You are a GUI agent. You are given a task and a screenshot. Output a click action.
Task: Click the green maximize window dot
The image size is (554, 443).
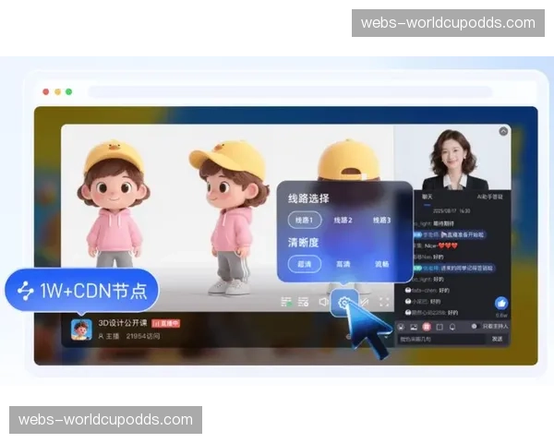[69, 92]
